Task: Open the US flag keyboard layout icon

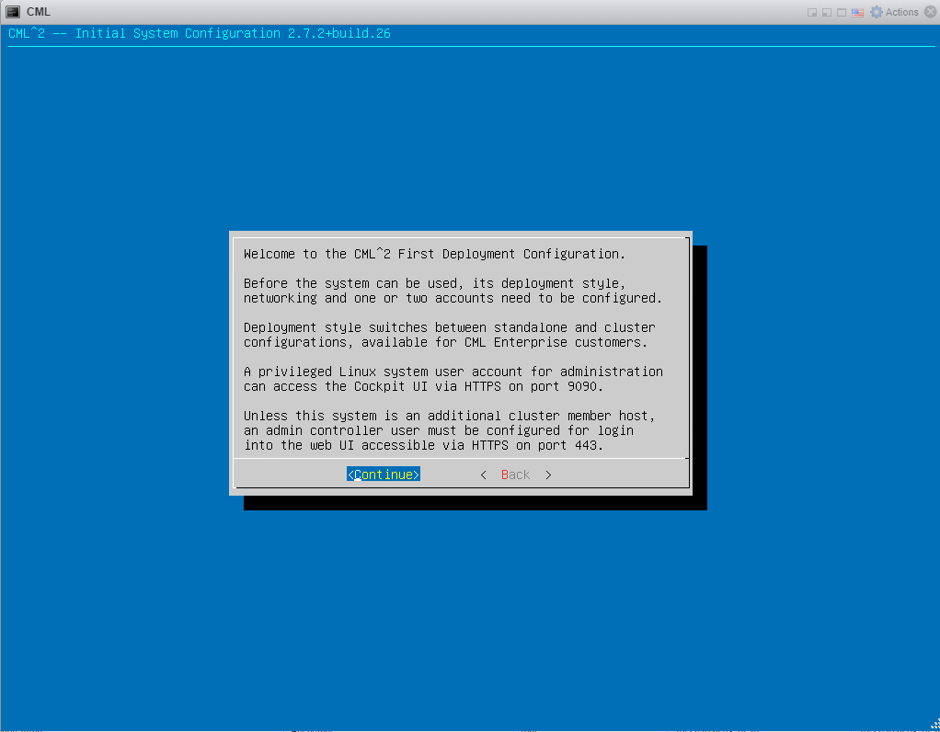Action: click(858, 13)
